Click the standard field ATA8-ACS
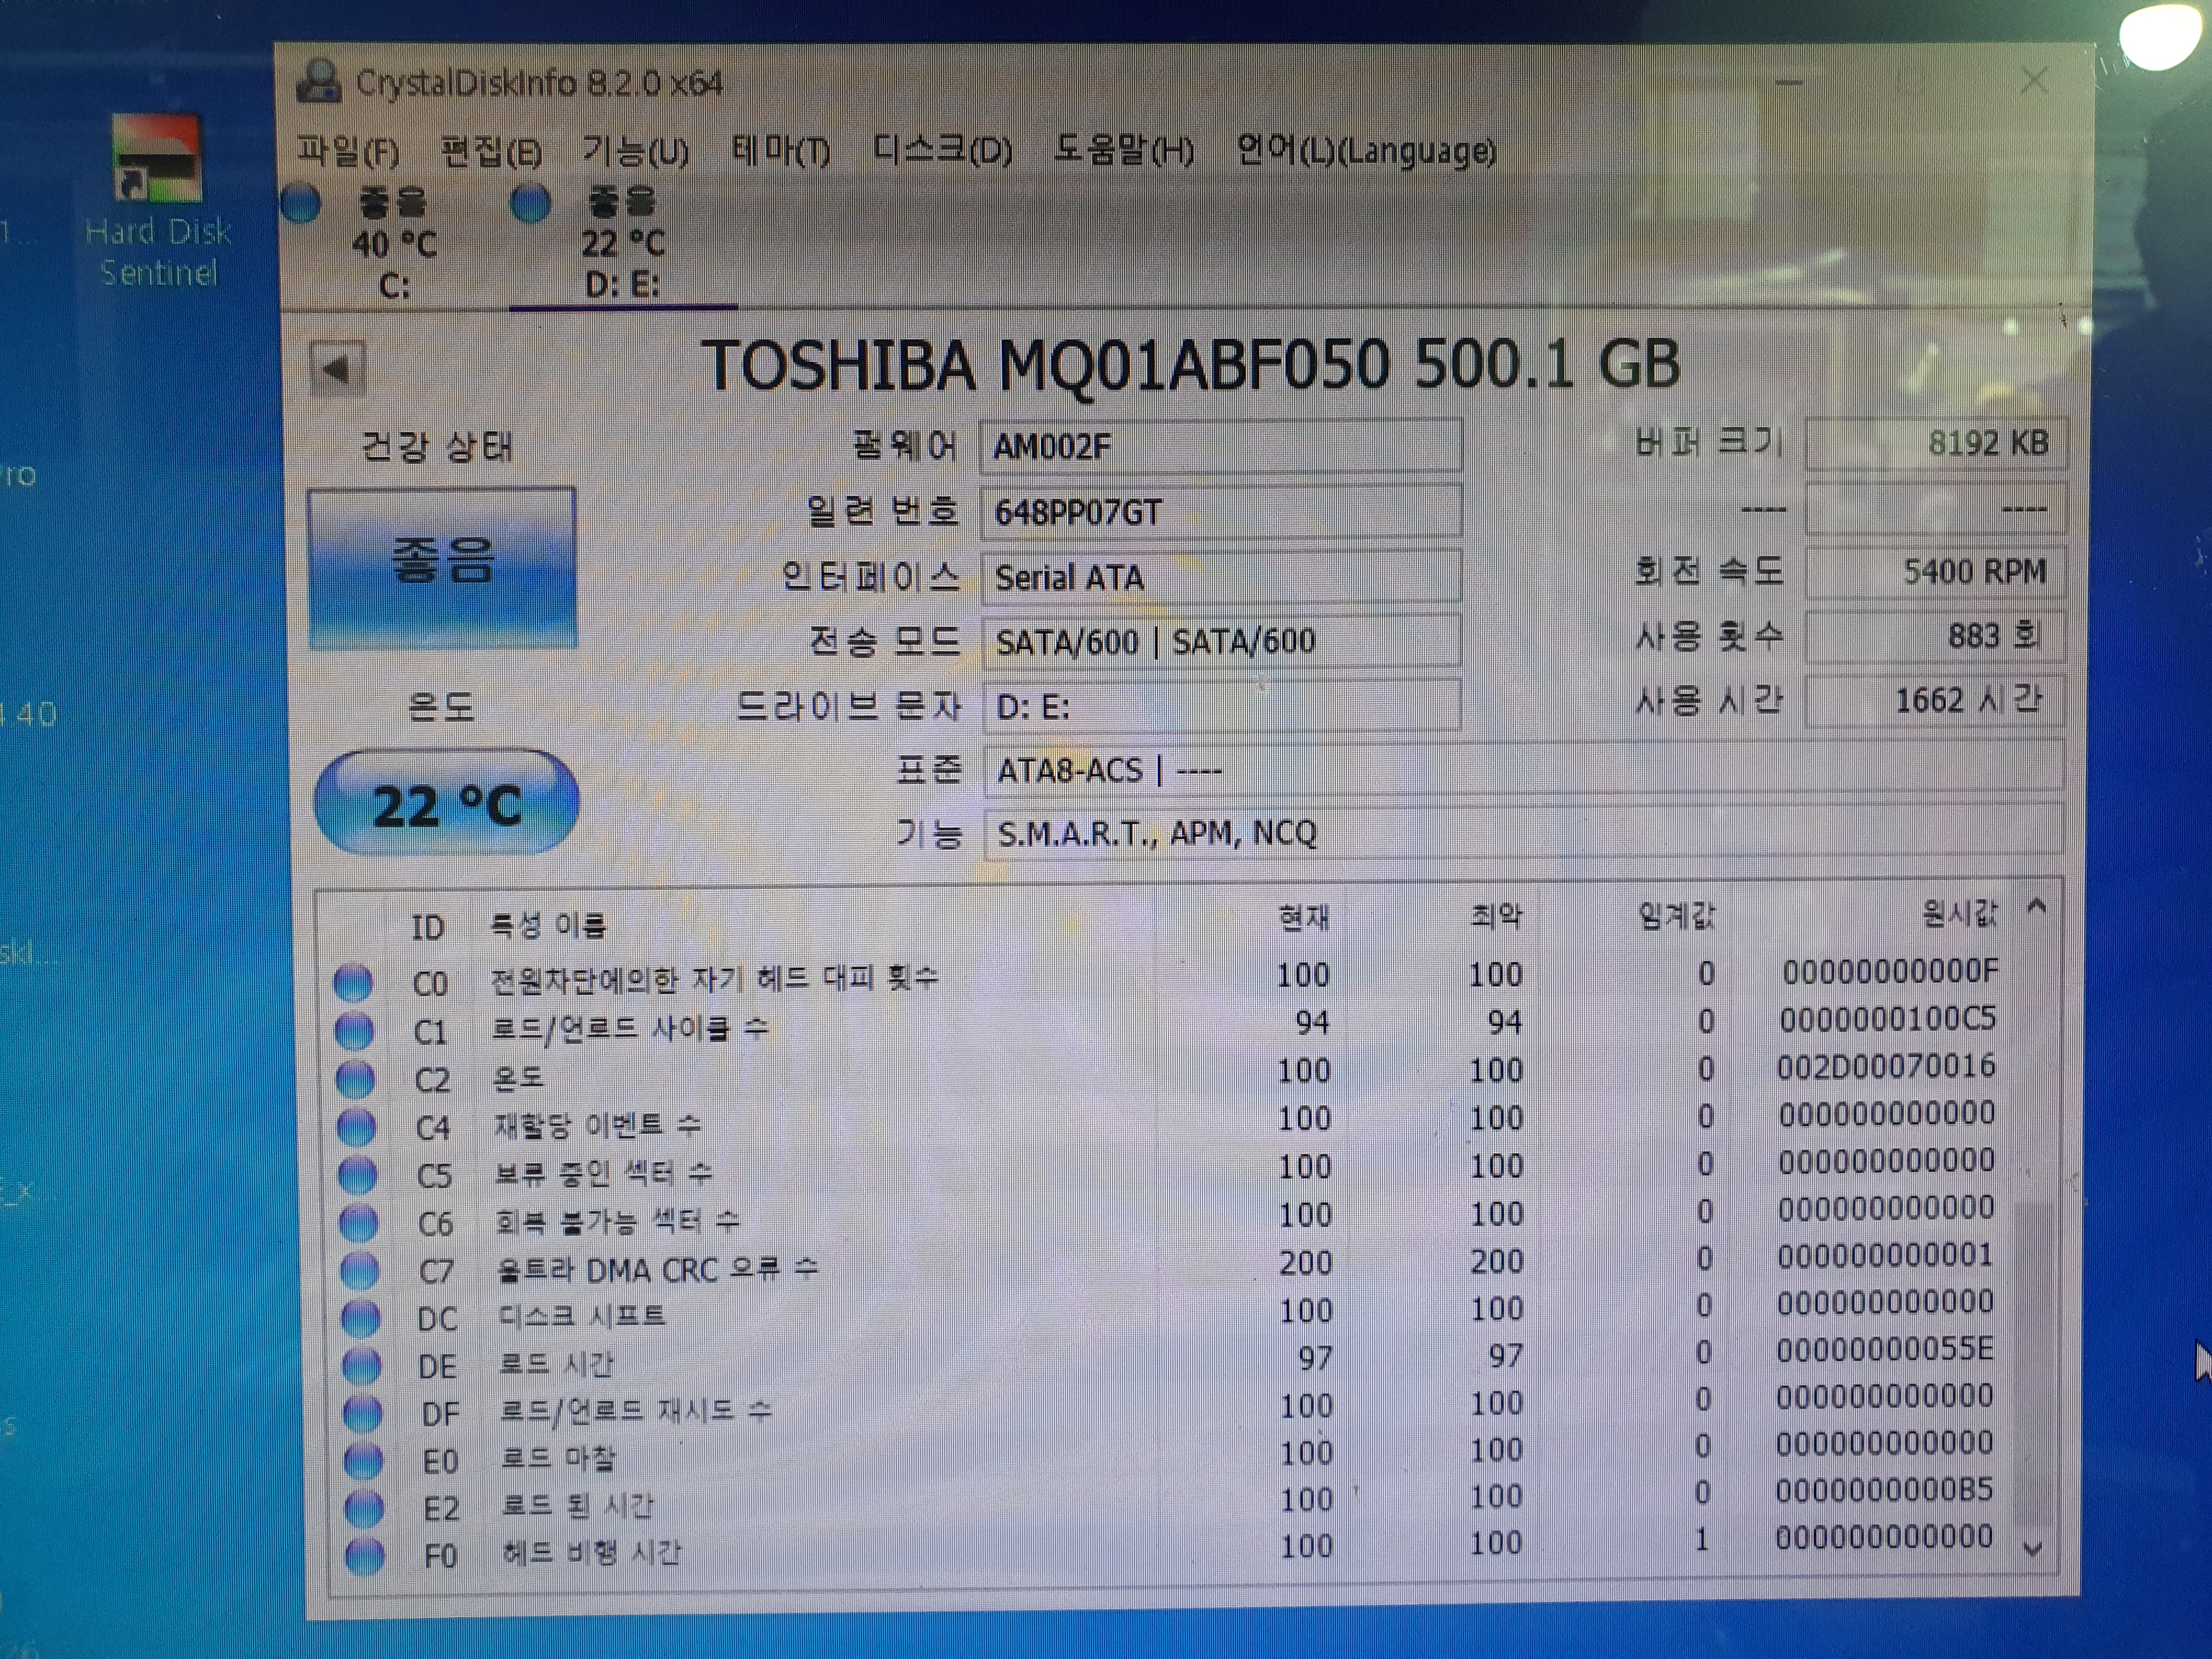This screenshot has width=2212, height=1659. 1523,770
